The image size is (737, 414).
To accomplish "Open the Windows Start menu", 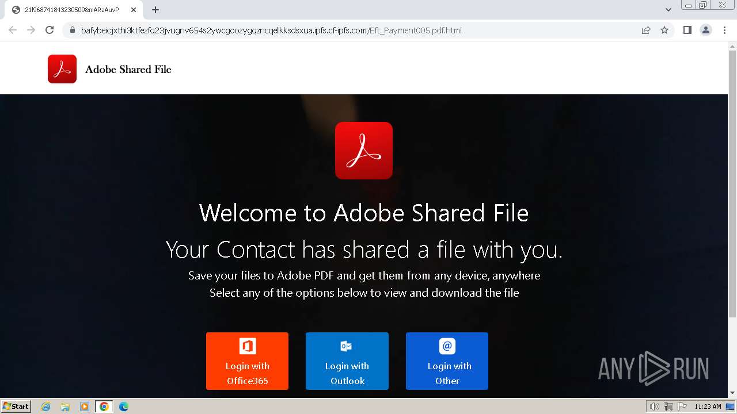I will (x=16, y=406).
